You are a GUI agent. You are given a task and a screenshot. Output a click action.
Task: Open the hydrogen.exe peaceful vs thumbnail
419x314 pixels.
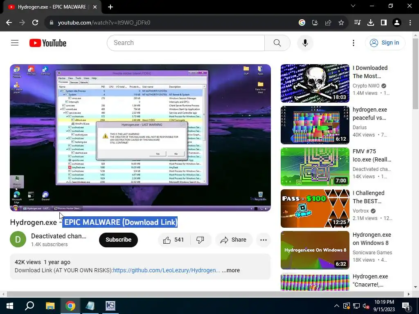(315, 125)
